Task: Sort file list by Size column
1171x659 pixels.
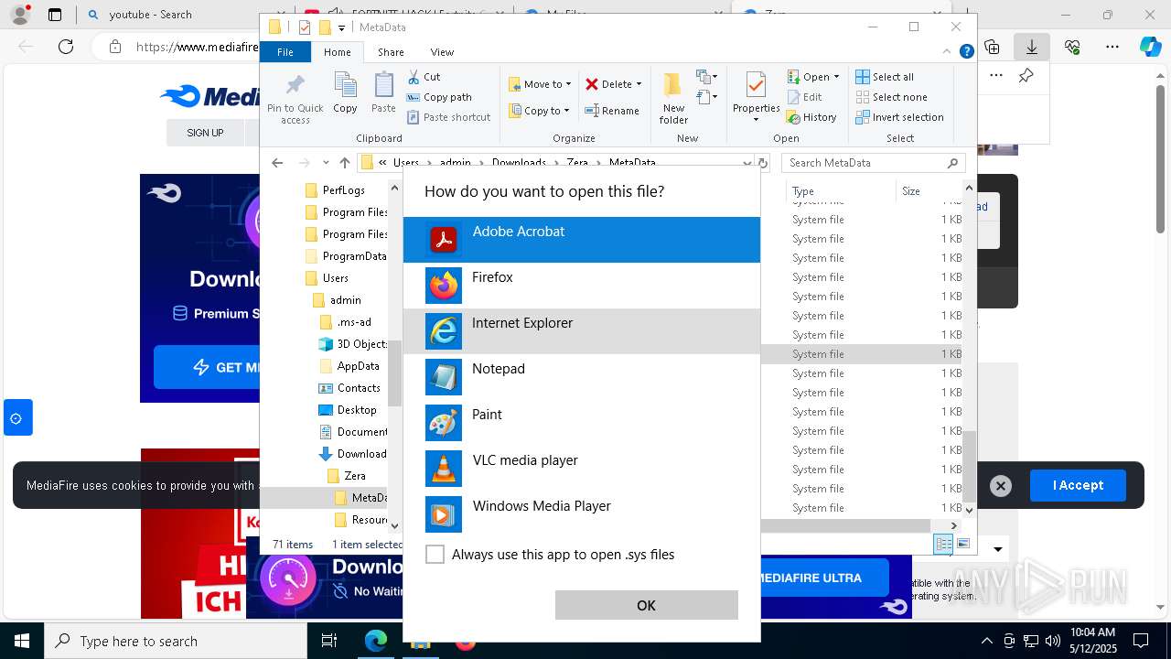Action: [929, 191]
